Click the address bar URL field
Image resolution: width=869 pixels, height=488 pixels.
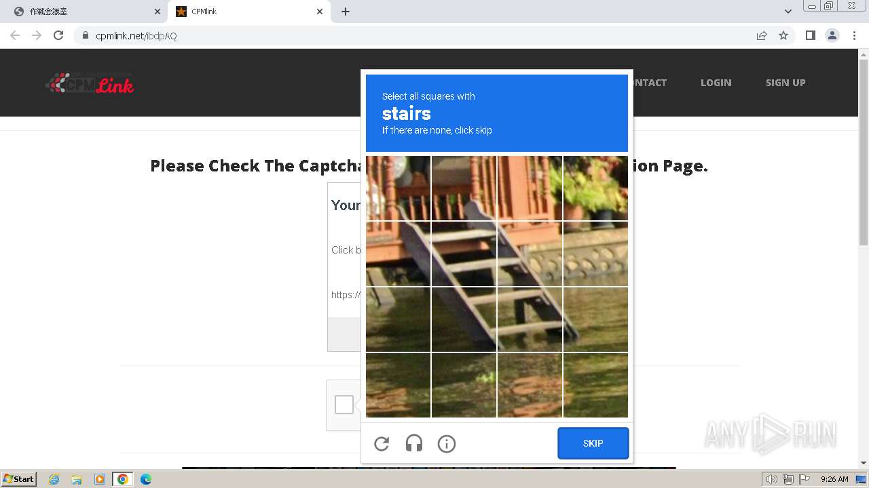point(414,36)
